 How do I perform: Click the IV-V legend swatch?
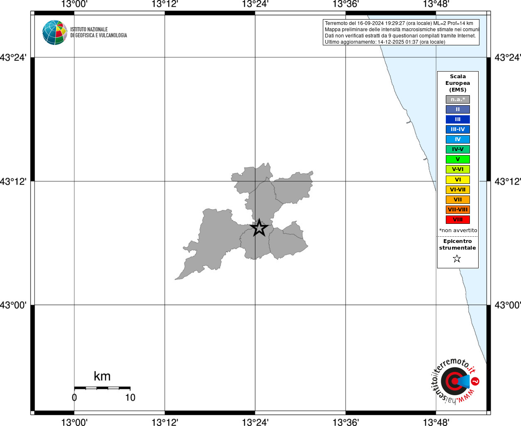(458, 149)
